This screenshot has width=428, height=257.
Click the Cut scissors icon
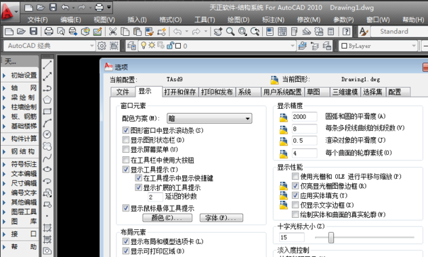pos(112,32)
